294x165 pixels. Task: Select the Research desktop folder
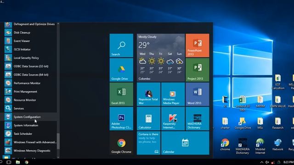tap(277, 123)
